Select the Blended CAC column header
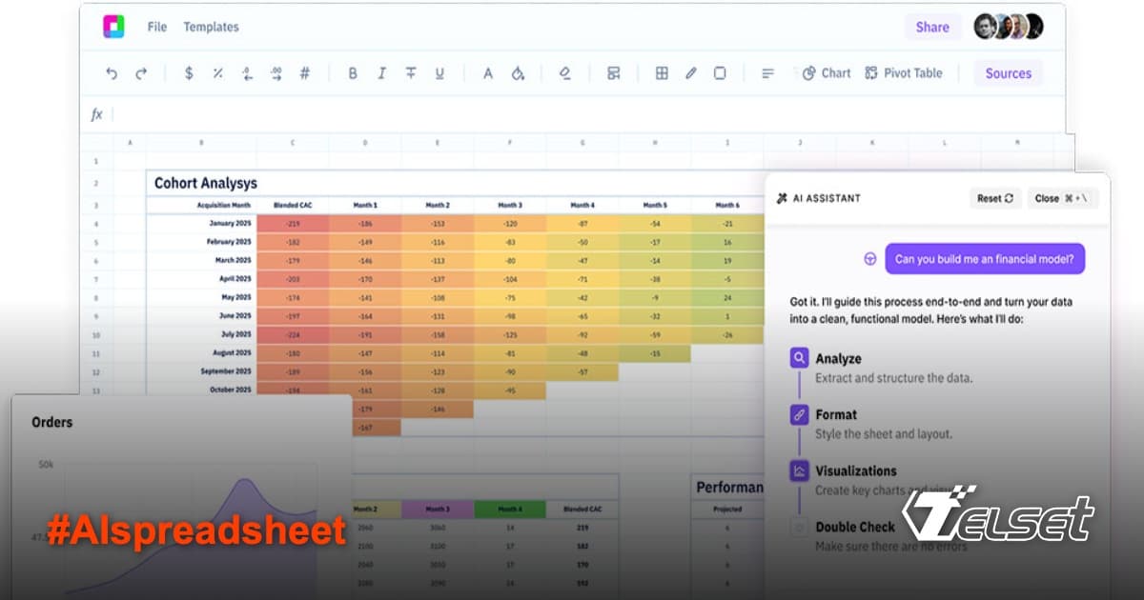This screenshot has height=600, width=1144. pyautogui.click(x=292, y=205)
